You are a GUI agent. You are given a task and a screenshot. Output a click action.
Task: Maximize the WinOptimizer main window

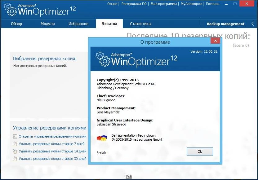coord(235,4)
